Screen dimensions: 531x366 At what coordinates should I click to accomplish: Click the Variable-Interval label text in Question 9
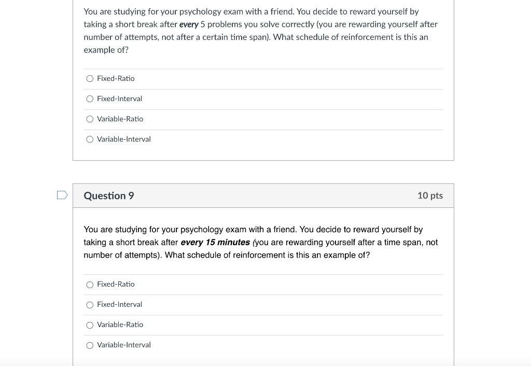pyautogui.click(x=124, y=345)
